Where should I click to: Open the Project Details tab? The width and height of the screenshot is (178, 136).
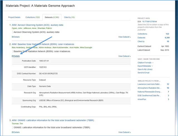14,17
